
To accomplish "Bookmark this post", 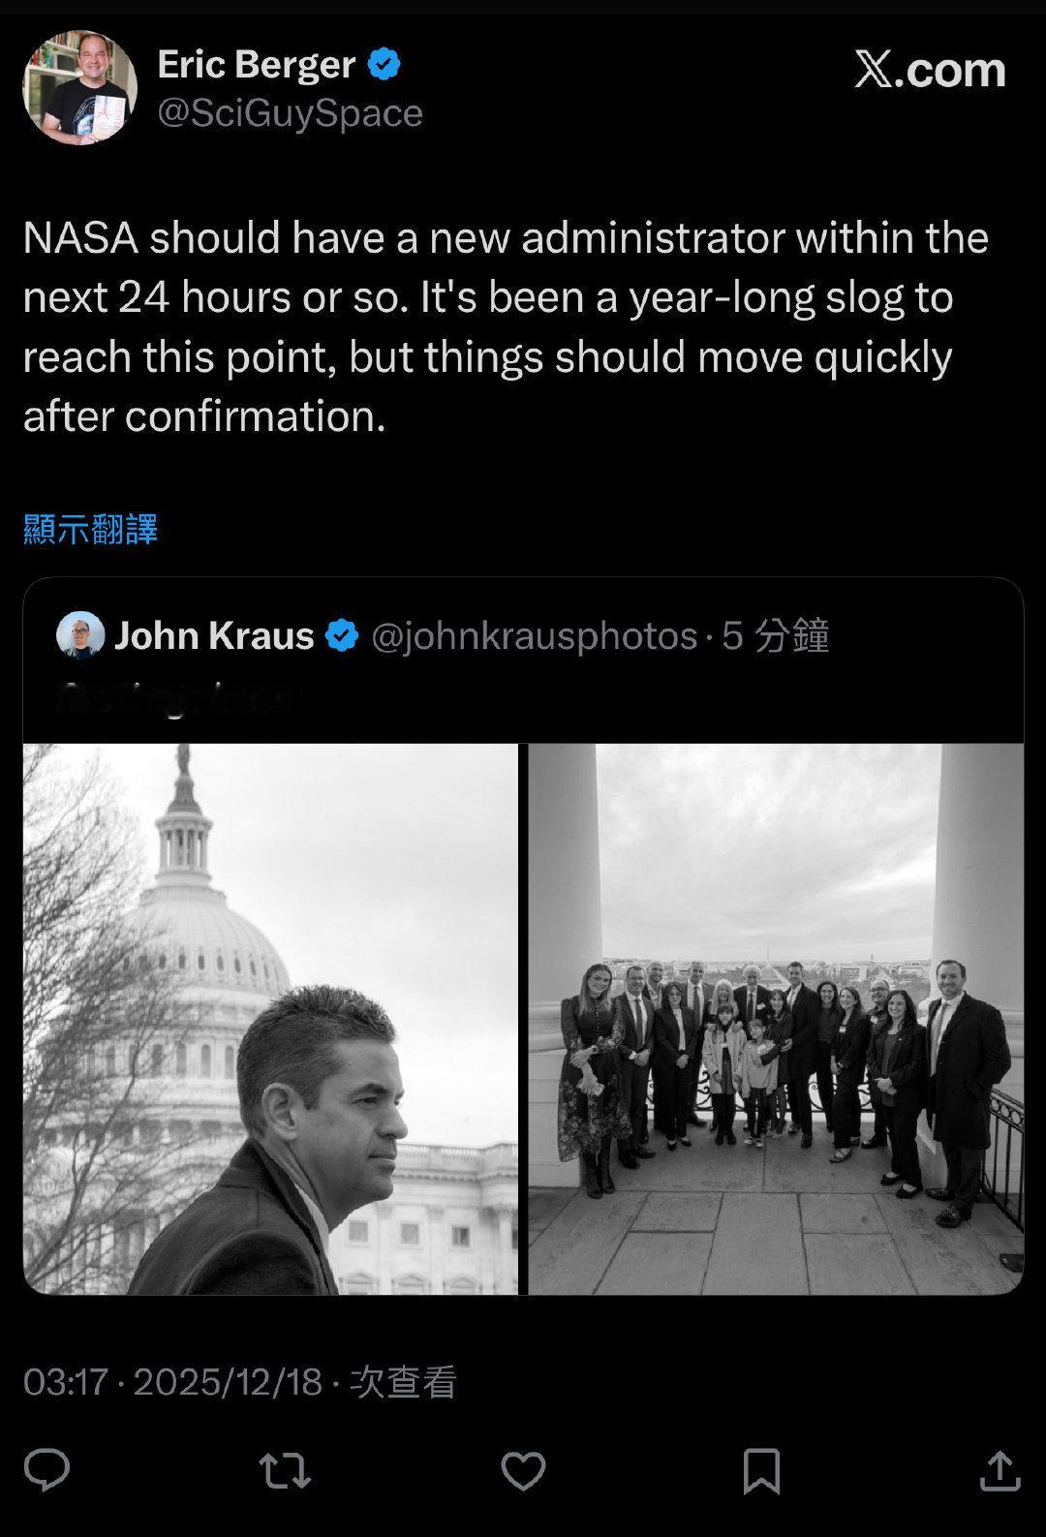I will 761,1470.
